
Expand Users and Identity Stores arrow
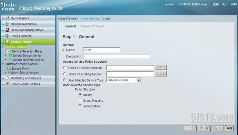tap(3, 30)
